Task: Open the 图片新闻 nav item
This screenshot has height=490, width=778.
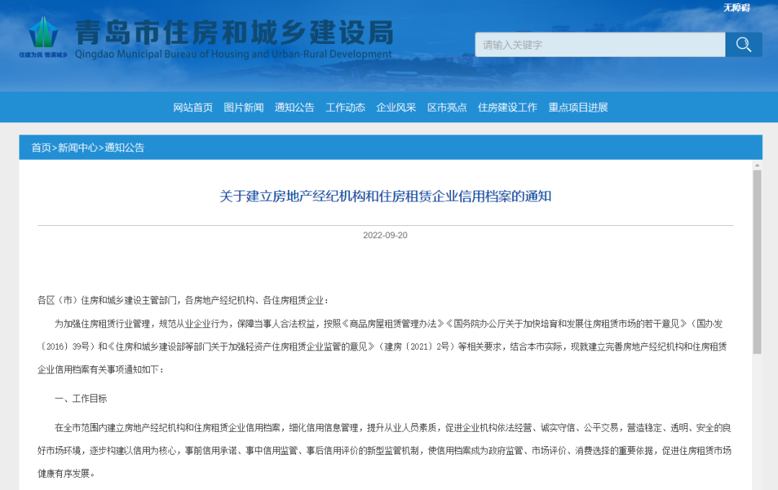Action: tap(243, 107)
